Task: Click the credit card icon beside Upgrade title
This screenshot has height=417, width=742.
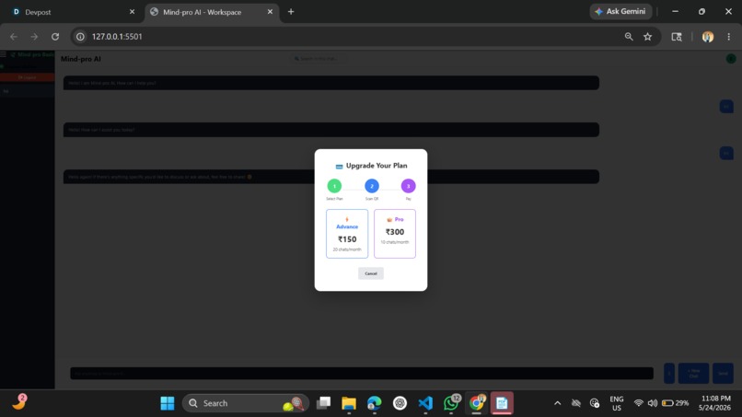Action: pyautogui.click(x=339, y=166)
